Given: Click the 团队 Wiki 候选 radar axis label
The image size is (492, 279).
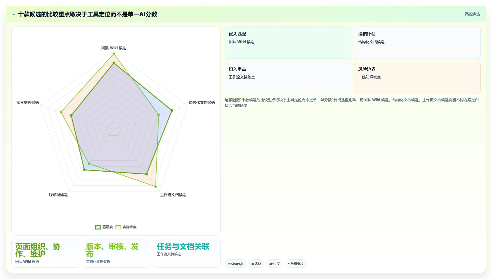Looking at the screenshot, I should (x=114, y=48).
